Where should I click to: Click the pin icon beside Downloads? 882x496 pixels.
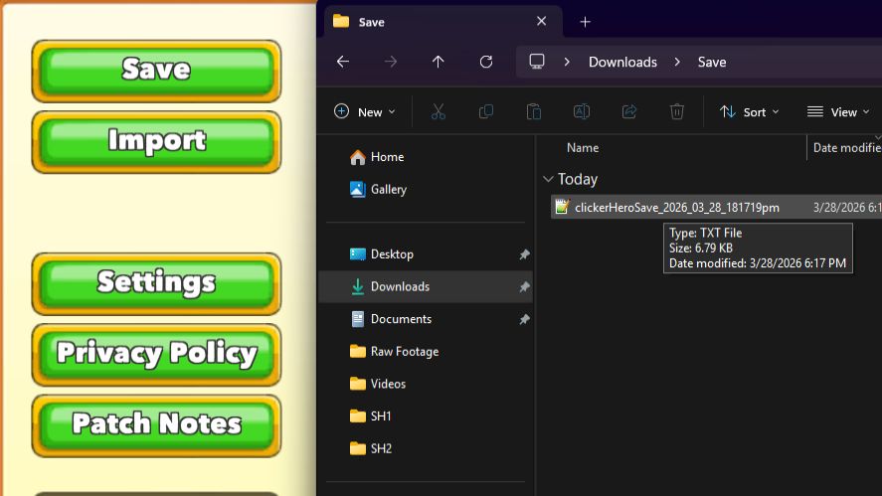point(524,287)
